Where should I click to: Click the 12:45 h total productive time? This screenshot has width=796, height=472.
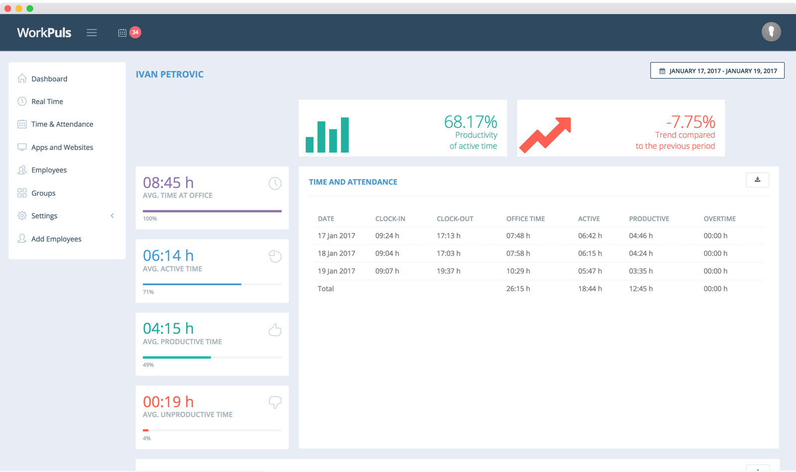[641, 289]
